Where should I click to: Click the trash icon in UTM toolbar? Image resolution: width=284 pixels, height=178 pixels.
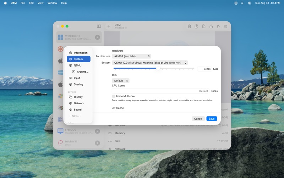[x=189, y=26]
